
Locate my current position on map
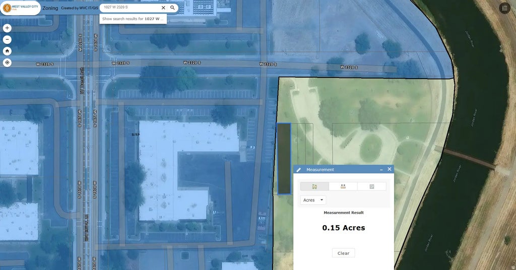tap(7, 62)
